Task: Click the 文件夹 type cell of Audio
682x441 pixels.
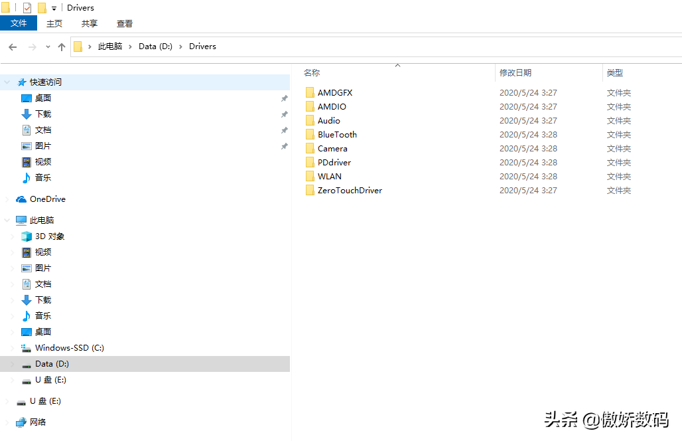Action: pos(618,121)
